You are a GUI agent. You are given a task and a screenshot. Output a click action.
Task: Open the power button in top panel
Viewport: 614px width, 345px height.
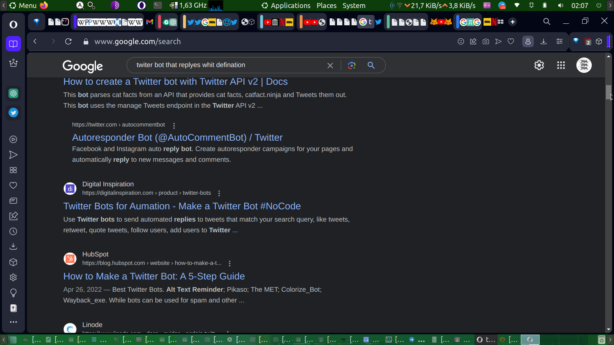(x=599, y=5)
